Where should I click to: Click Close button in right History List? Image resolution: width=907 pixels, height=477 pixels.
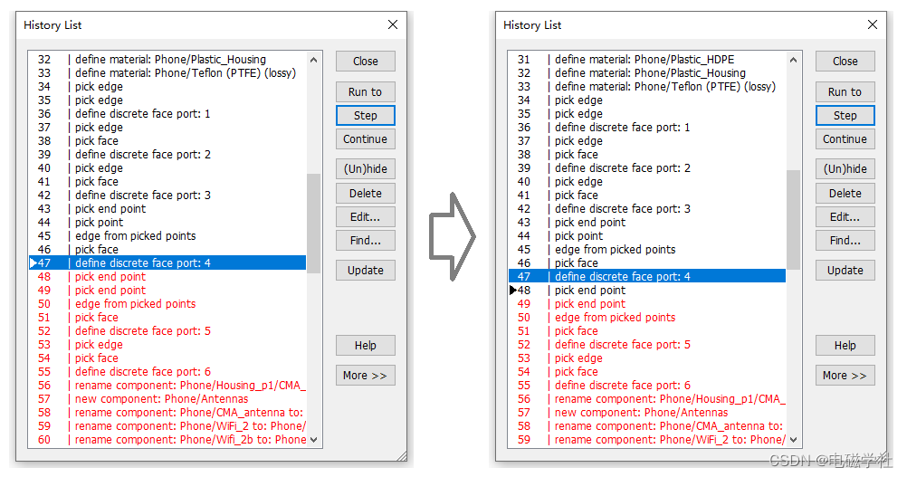(845, 62)
